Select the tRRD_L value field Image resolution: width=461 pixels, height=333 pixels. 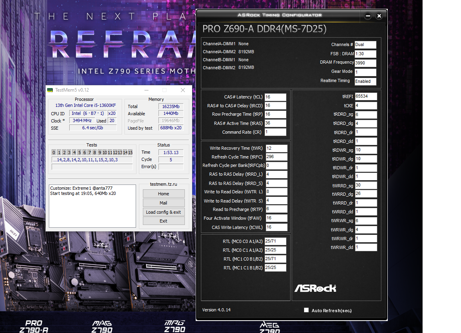point(277,174)
